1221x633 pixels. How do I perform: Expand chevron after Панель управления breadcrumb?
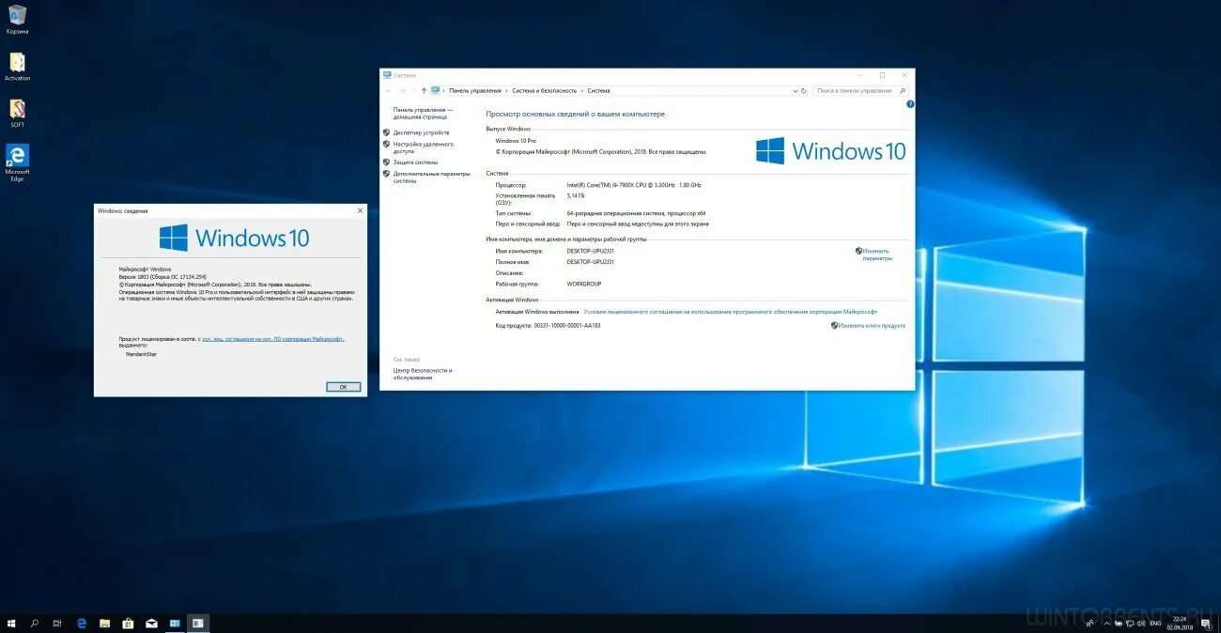point(506,91)
